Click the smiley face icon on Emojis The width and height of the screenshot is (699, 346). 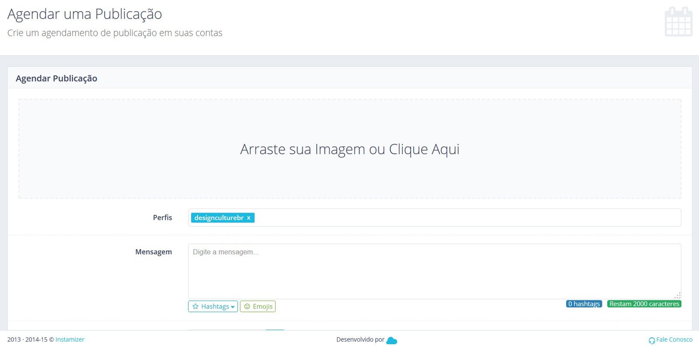247,306
